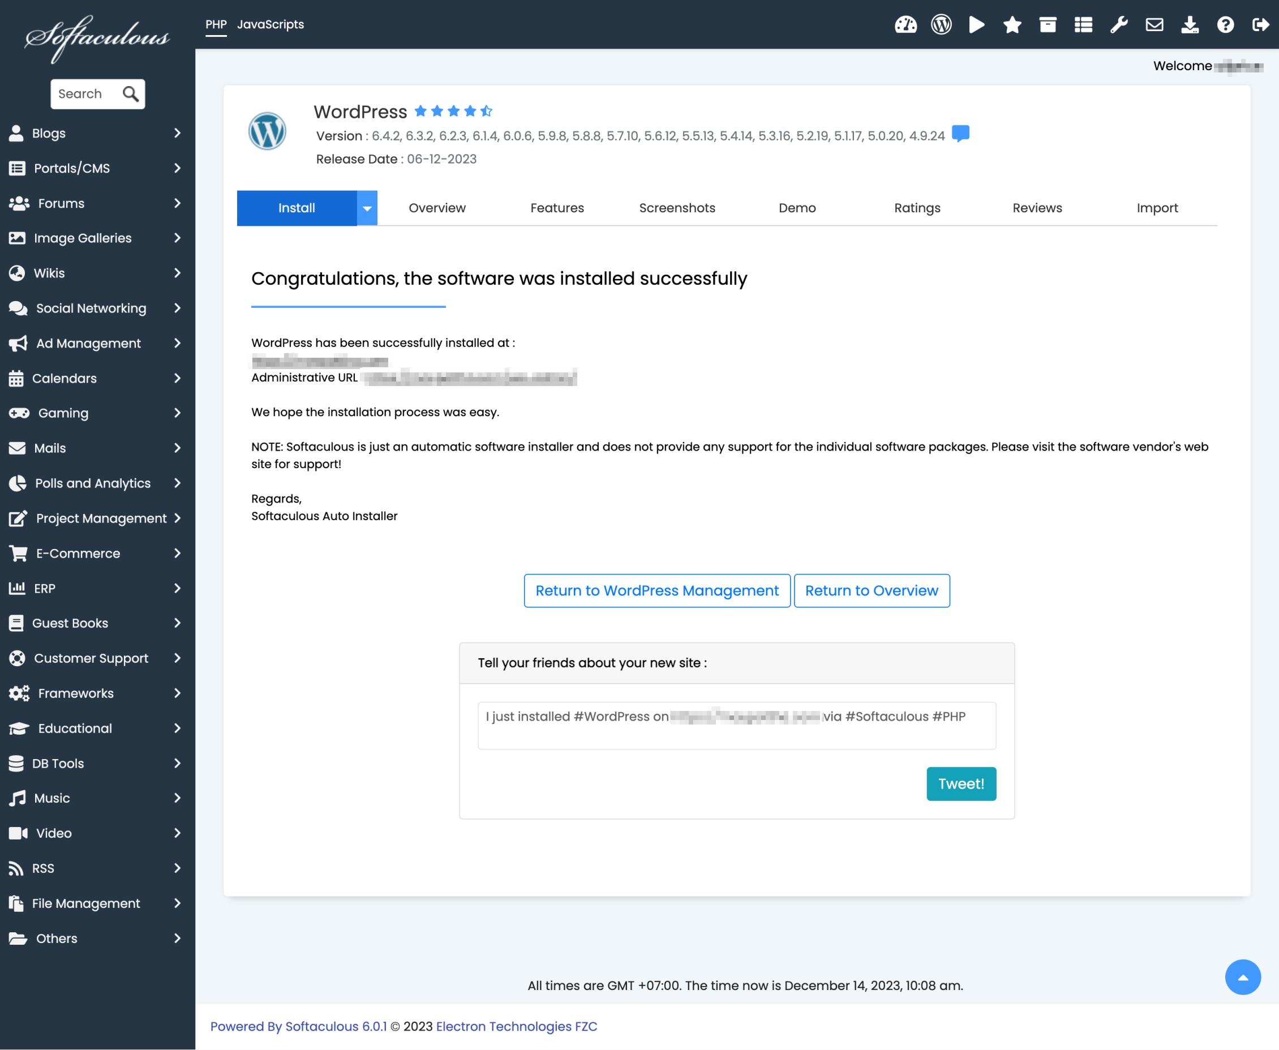Click the wrench settings icon

tap(1119, 25)
